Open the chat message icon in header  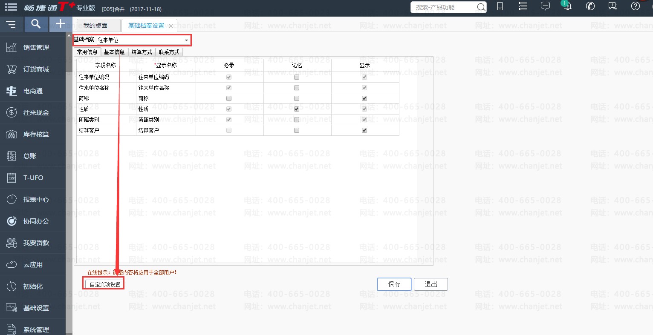[545, 6]
